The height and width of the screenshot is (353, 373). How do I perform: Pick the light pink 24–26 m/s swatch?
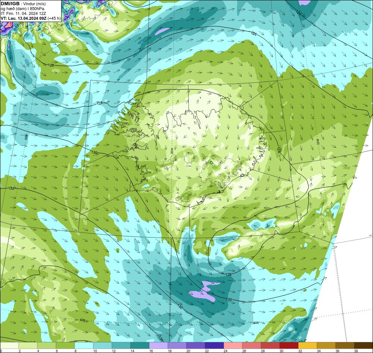pos(233,345)
